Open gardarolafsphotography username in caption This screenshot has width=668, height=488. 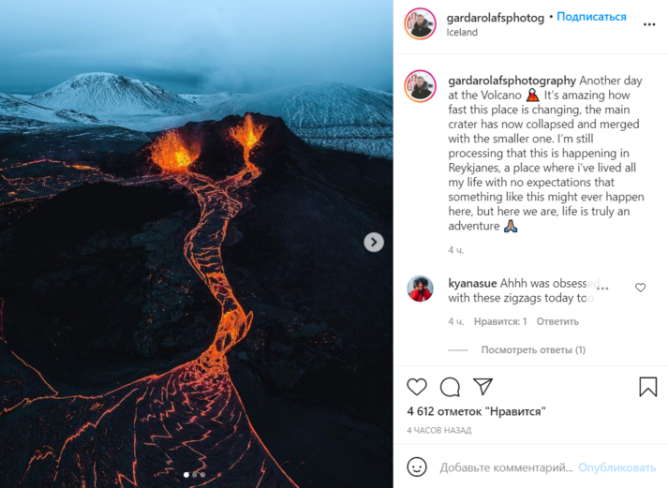[512, 81]
